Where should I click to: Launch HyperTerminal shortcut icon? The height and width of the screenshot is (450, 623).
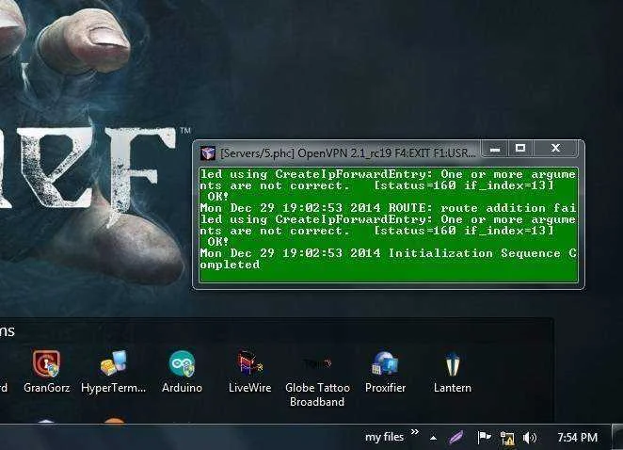pyautogui.click(x=113, y=372)
